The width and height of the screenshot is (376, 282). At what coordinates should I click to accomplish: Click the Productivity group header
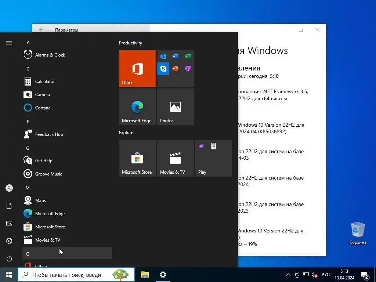pyautogui.click(x=130, y=43)
